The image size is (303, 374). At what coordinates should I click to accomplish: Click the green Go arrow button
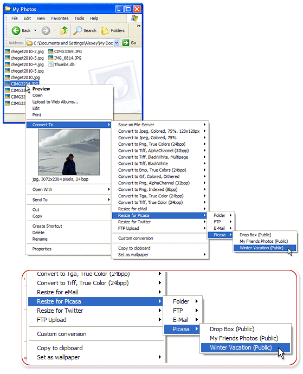point(126,43)
